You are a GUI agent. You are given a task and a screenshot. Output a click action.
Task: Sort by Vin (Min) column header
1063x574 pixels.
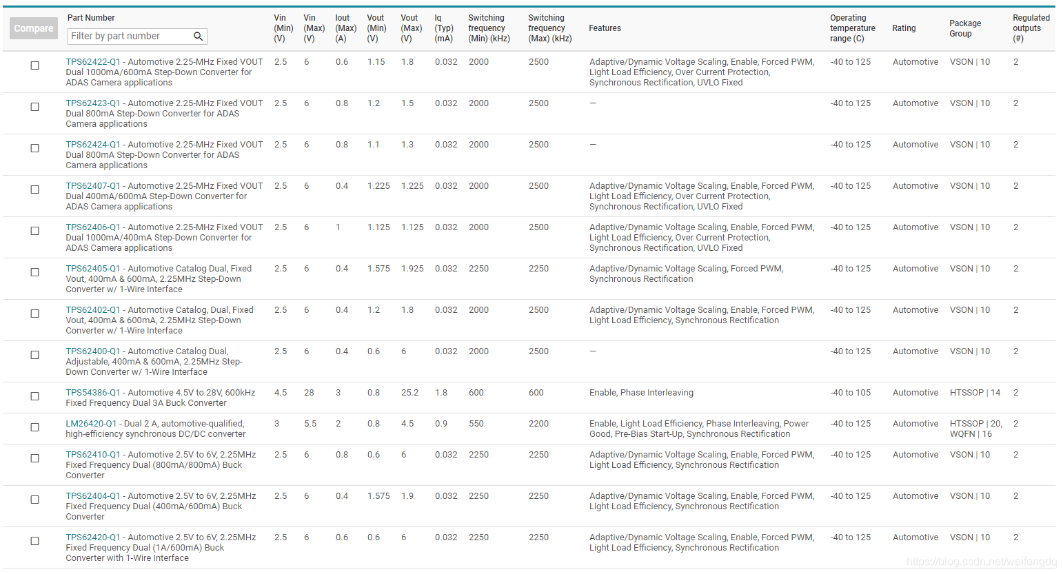(283, 28)
